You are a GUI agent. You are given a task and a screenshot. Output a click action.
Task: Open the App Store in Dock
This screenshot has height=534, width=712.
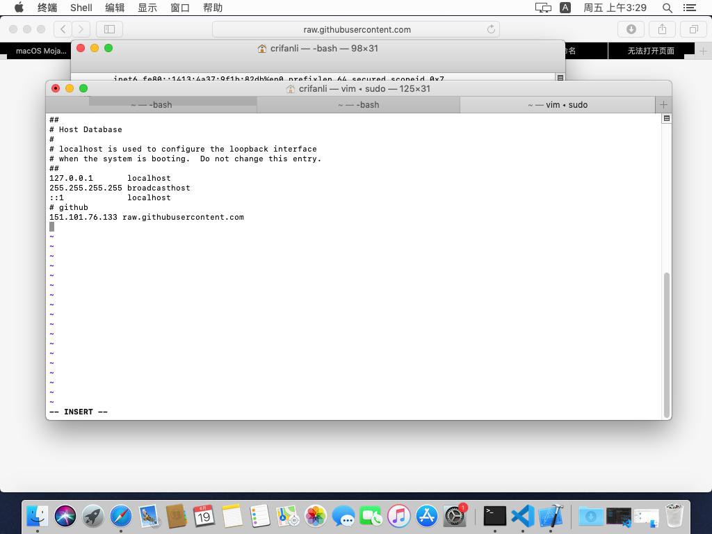coord(427,517)
